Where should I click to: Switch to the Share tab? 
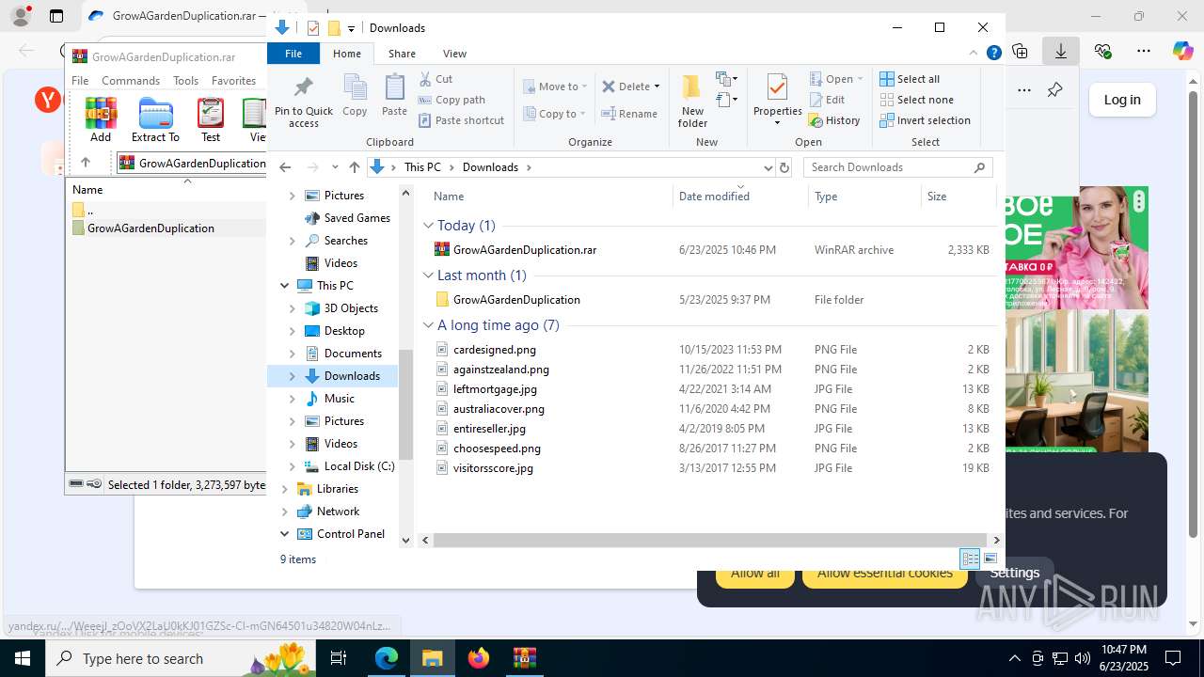[x=402, y=54]
